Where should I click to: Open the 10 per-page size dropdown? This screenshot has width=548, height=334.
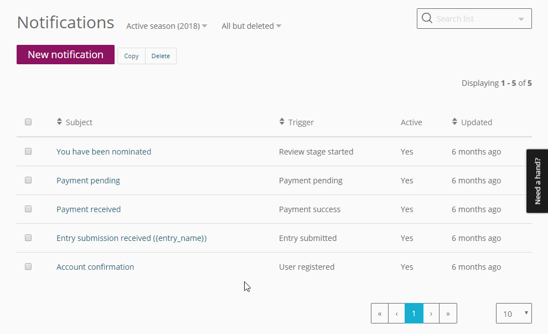tap(514, 314)
